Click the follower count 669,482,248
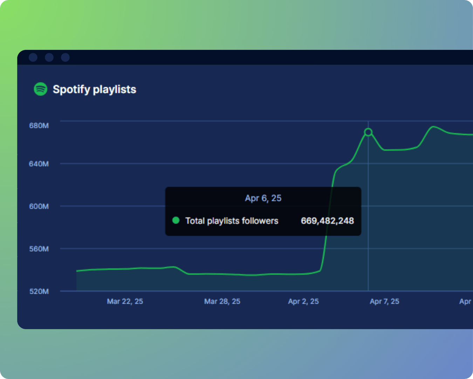This screenshot has height=379, width=473. 327,220
